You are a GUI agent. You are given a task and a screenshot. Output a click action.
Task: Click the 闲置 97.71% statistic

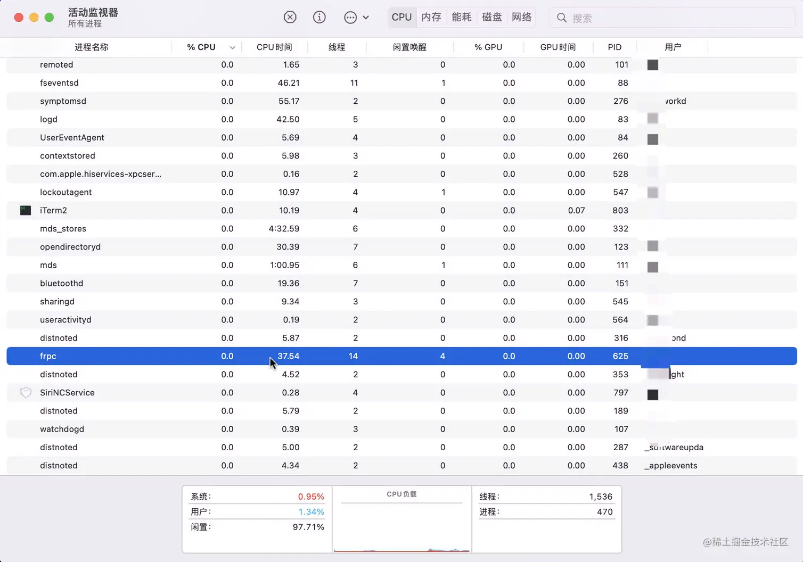(257, 527)
